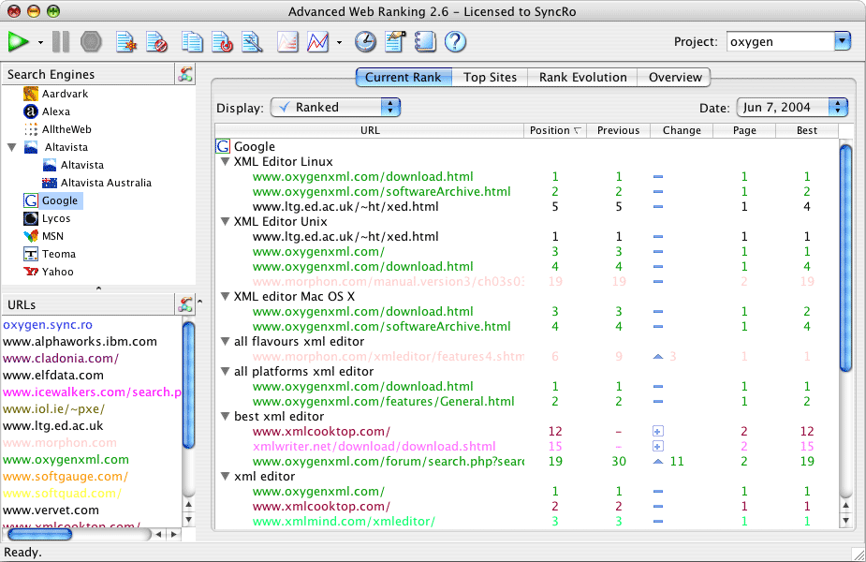Click the plus change icon for xmlwriter.net row
Viewport: 866px width, 562px height.
tap(658, 447)
